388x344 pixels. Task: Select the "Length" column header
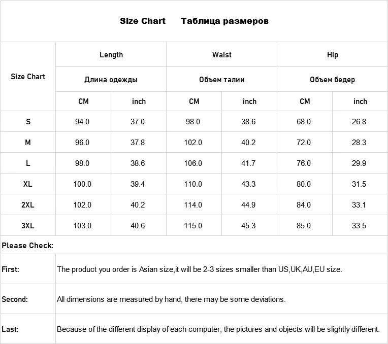click(x=111, y=55)
